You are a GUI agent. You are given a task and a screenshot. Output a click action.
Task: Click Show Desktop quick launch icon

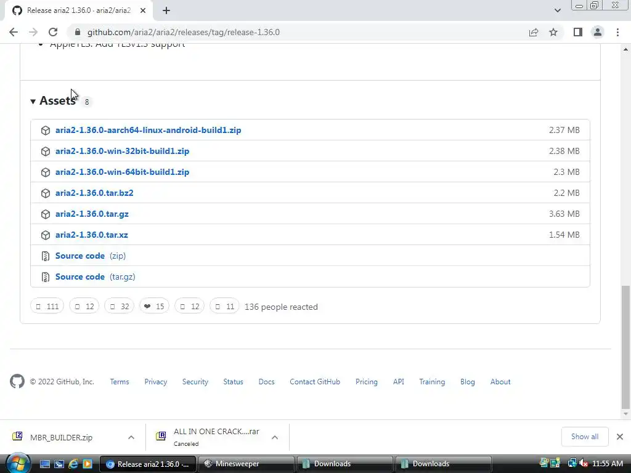pyautogui.click(x=45, y=464)
